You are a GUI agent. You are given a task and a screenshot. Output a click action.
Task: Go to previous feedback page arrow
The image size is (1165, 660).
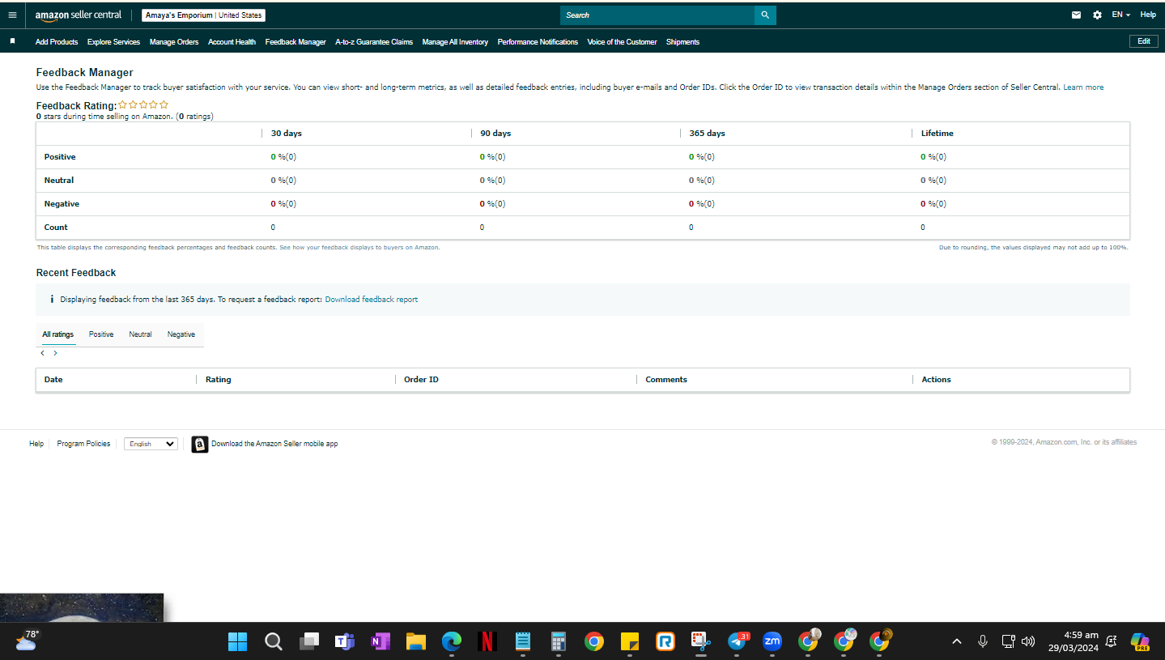(x=42, y=353)
